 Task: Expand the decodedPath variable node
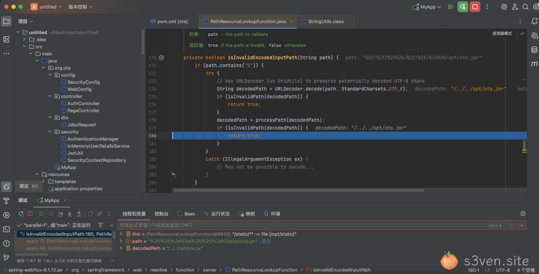tap(121, 248)
